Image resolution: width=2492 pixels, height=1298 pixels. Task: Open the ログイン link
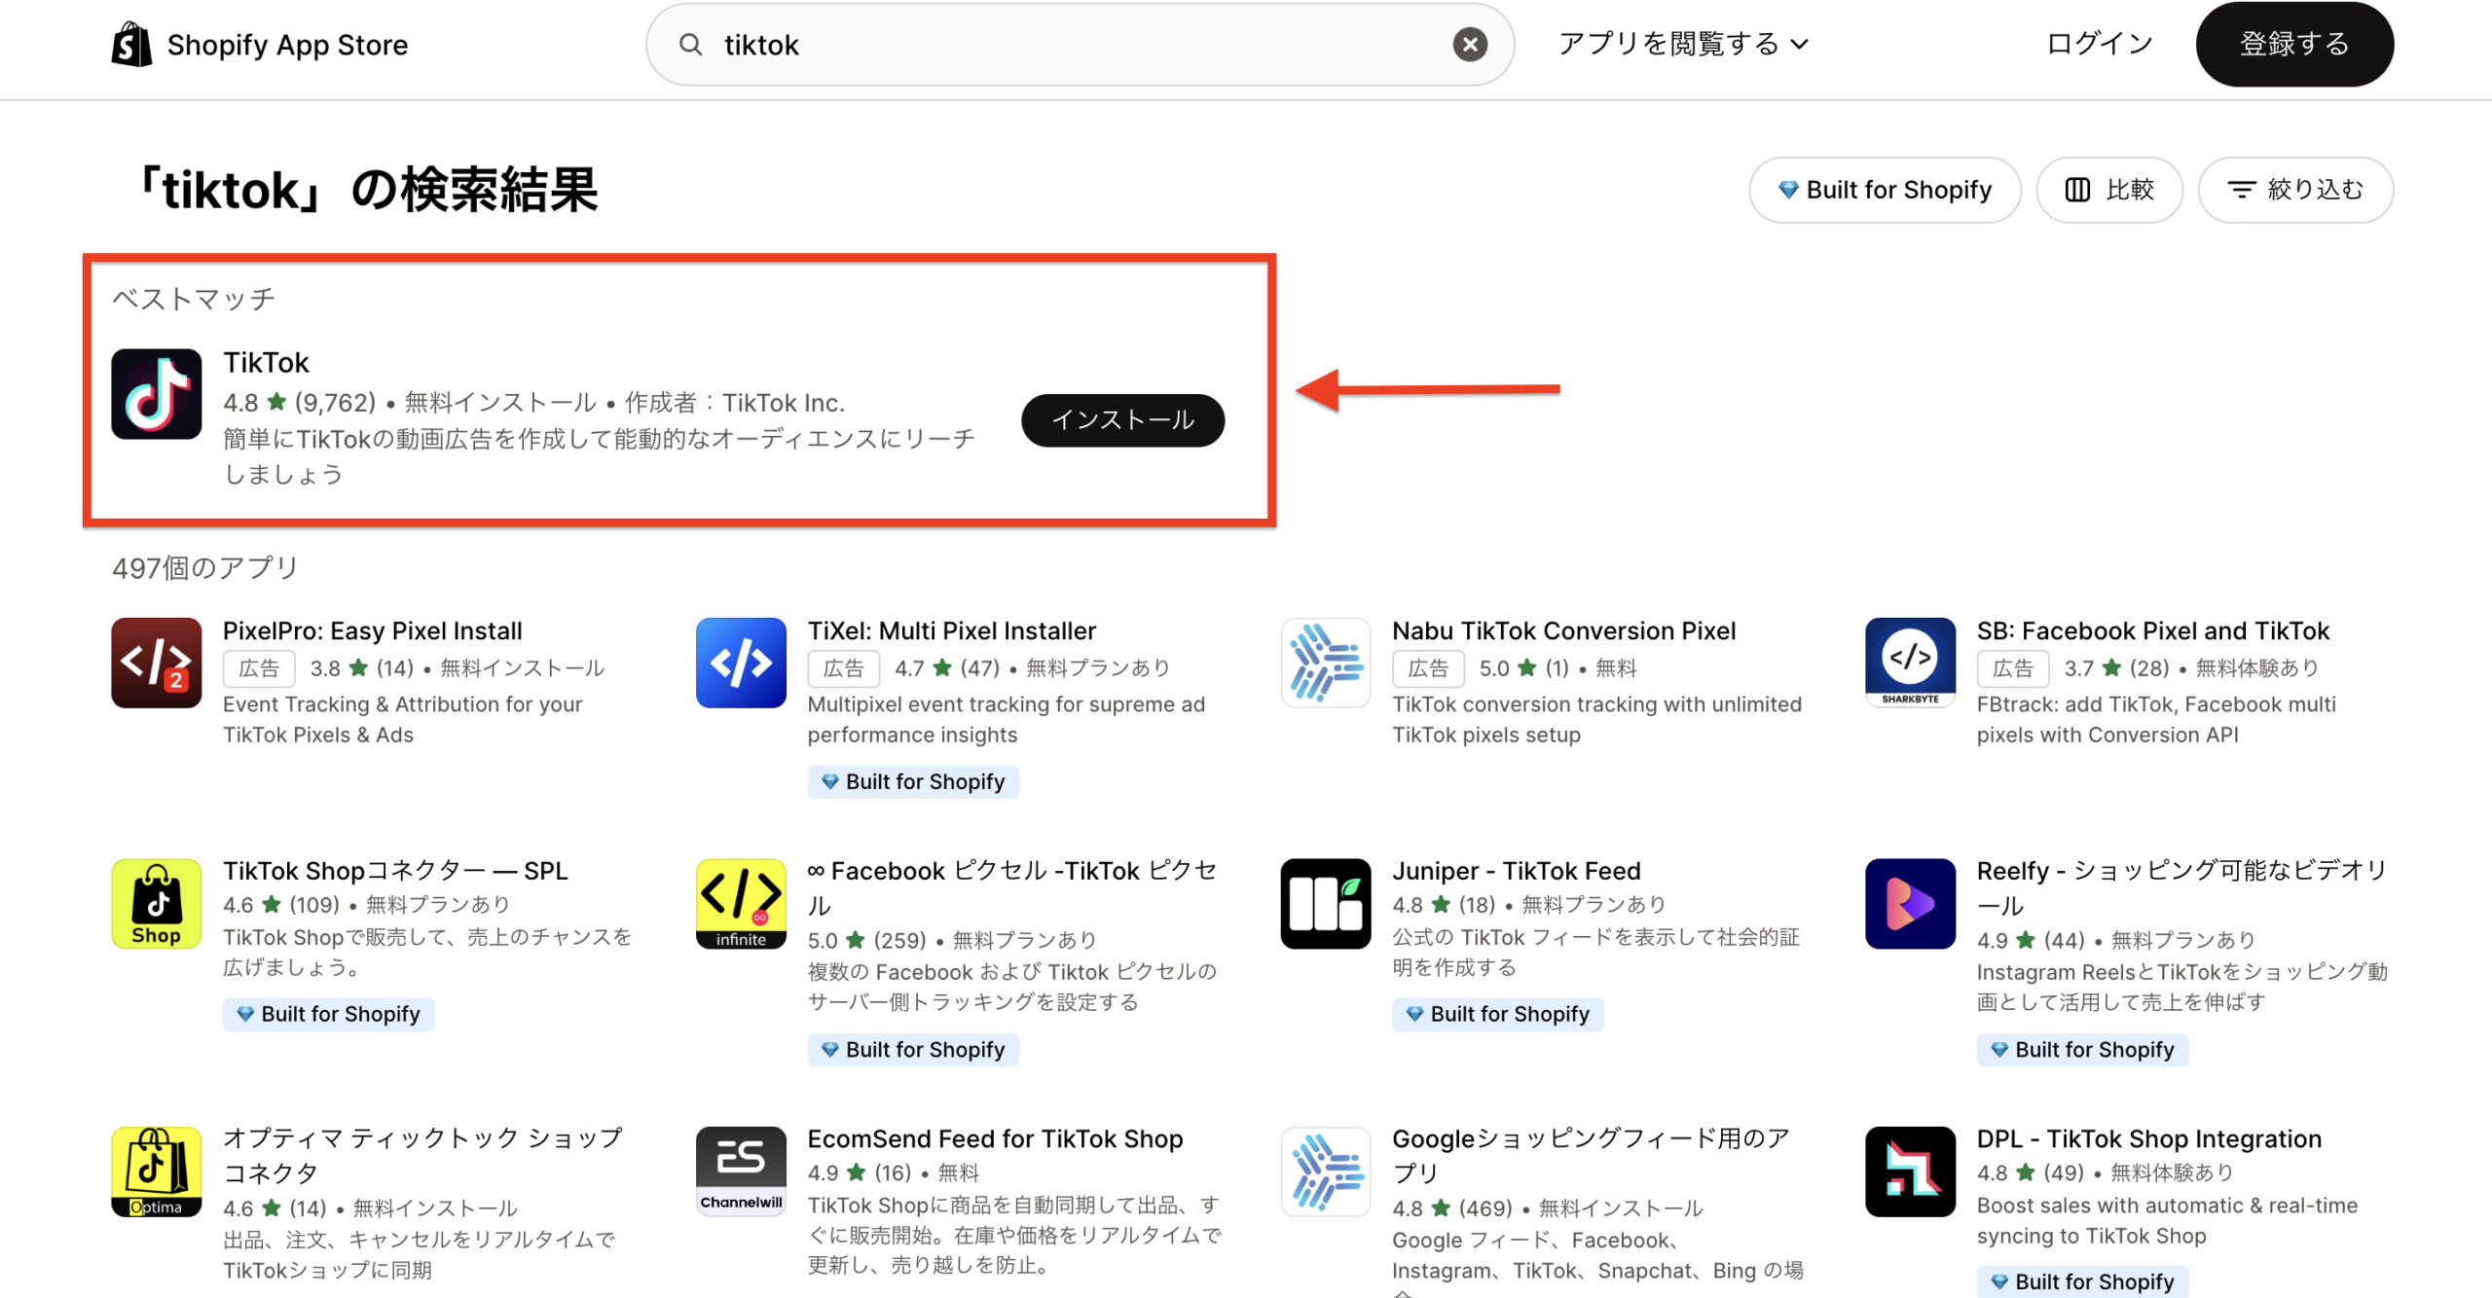coord(2099,44)
